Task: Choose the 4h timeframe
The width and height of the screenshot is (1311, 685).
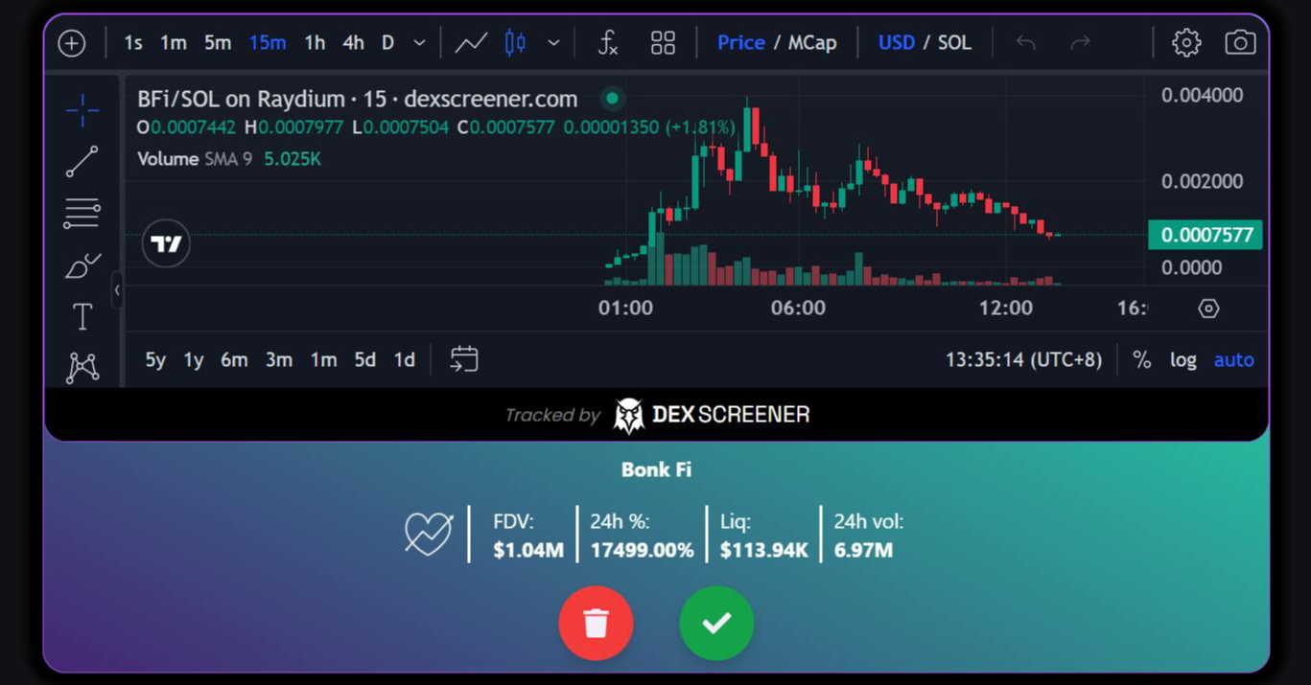Action: pyautogui.click(x=353, y=43)
